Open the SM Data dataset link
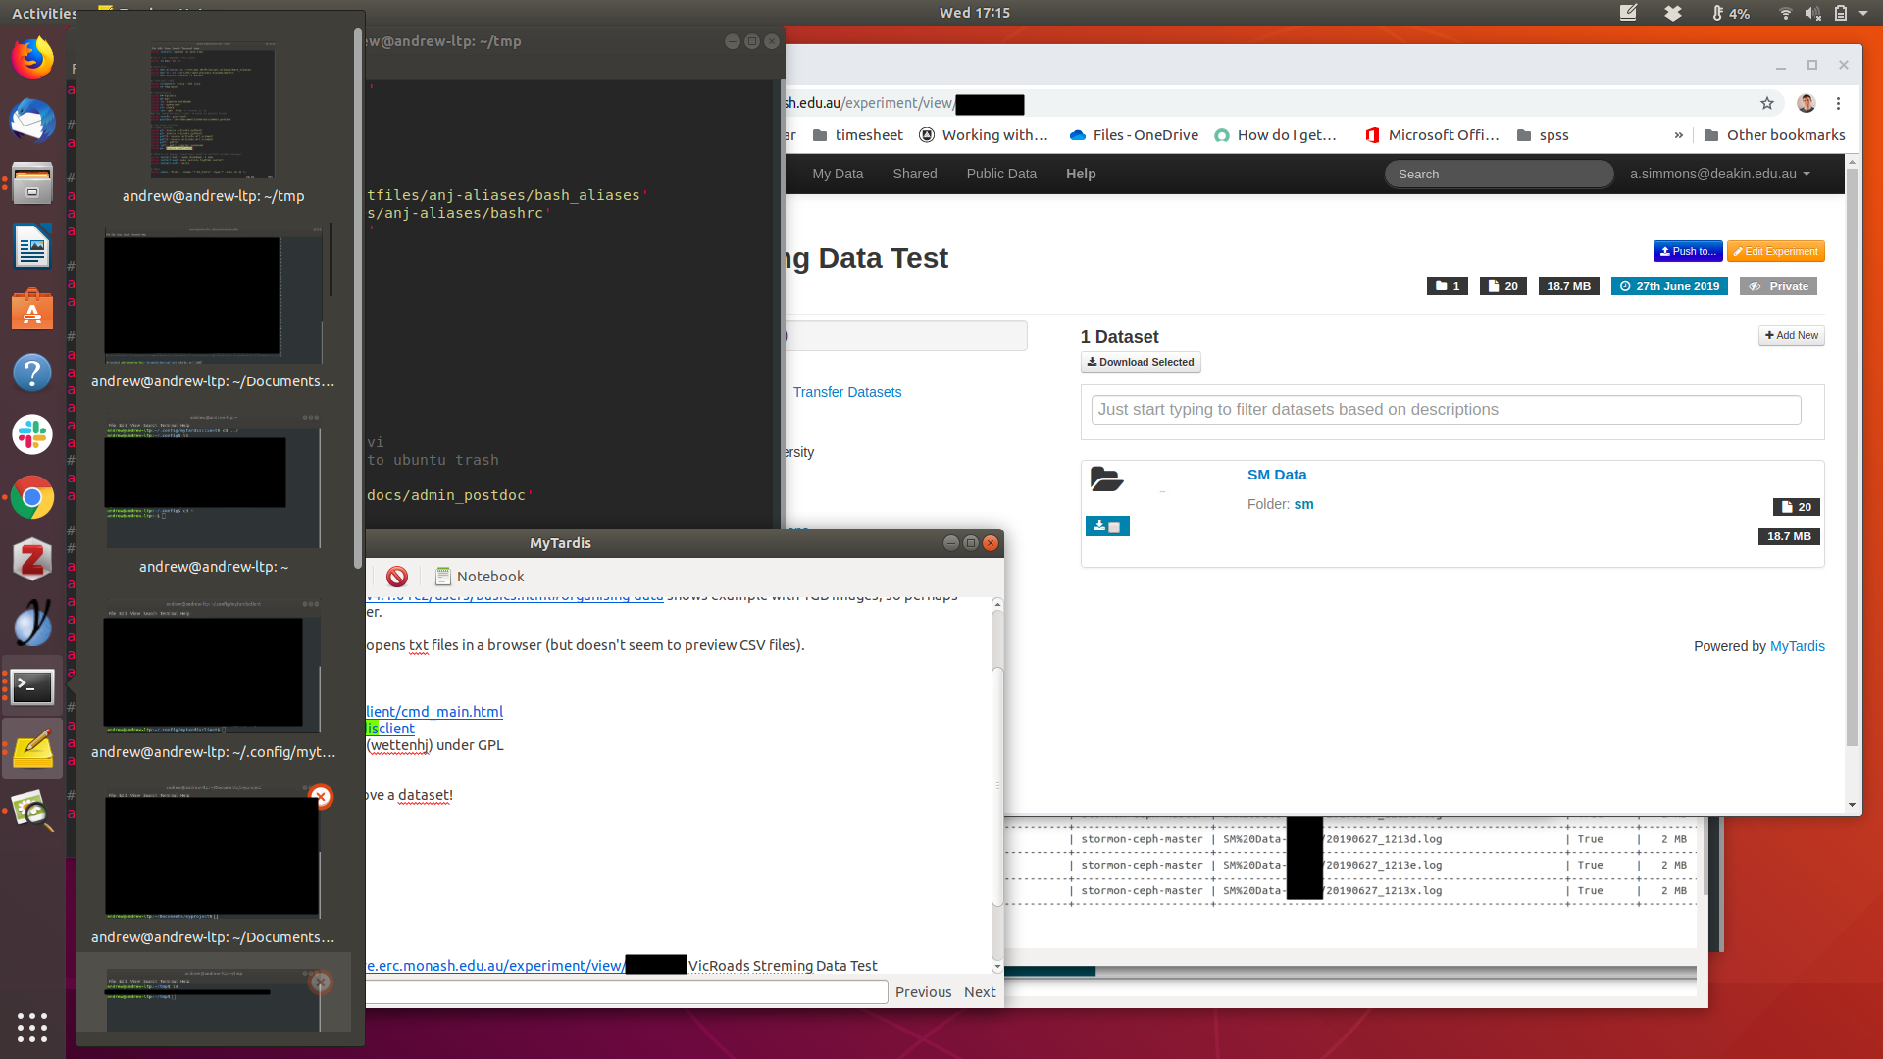The image size is (1883, 1059). pos(1276,475)
